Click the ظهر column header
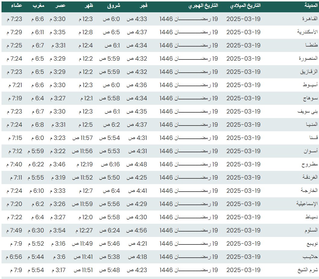The image size is (319, 279). 89,6
